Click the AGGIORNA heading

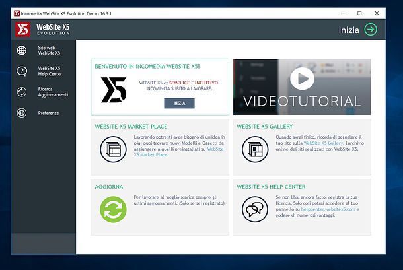109,187
